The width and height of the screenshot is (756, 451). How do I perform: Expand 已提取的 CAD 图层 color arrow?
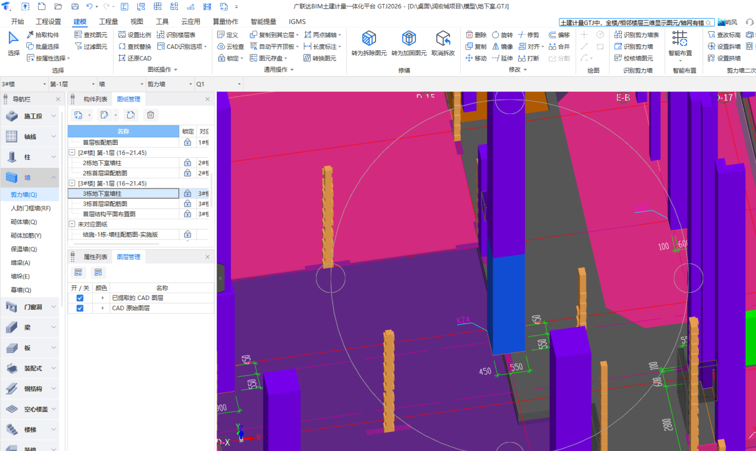103,298
